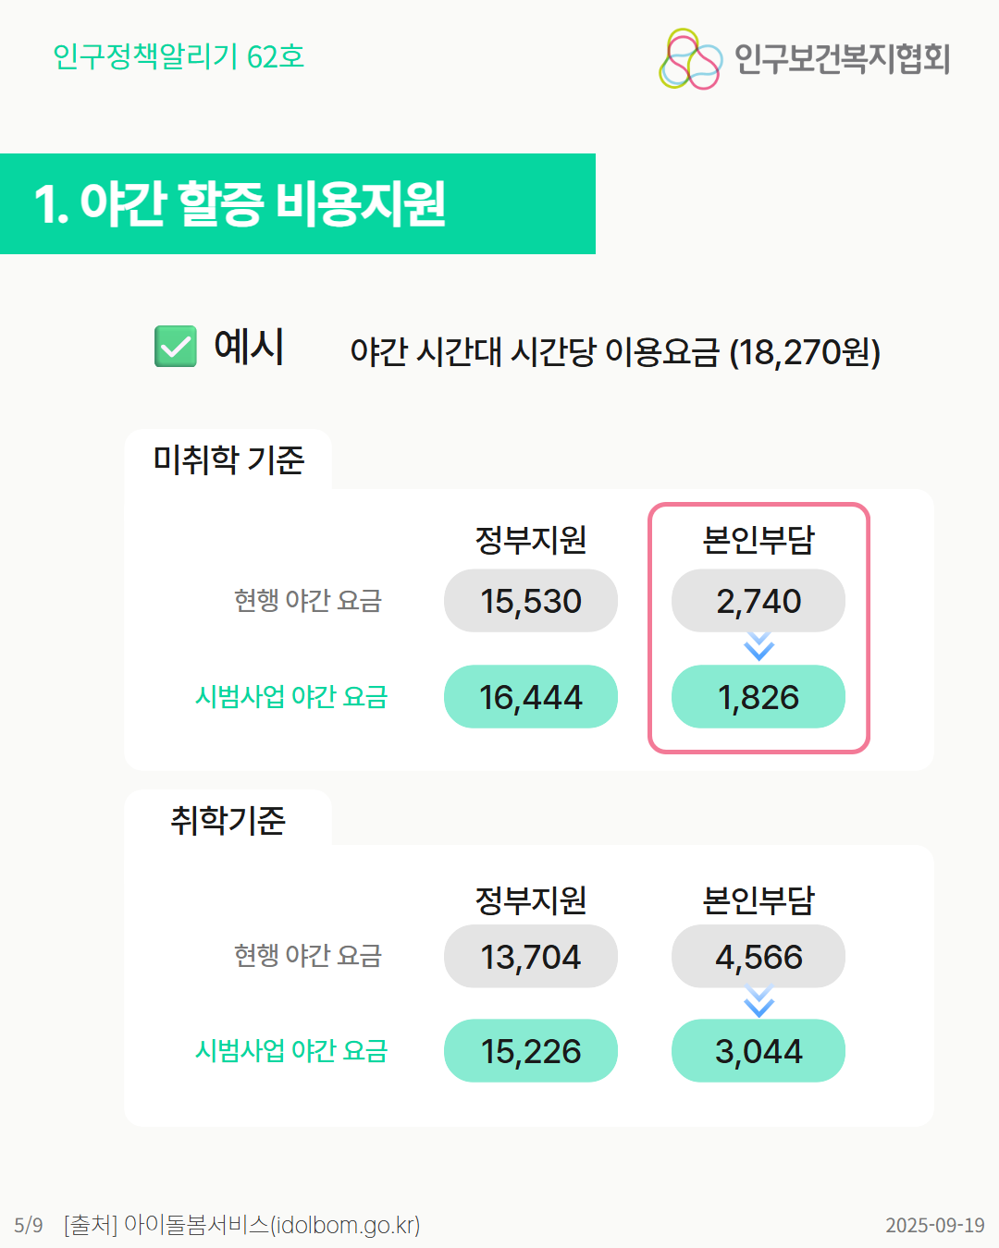The width and height of the screenshot is (999, 1248).
Task: Click the 13,704 government support pill
Action: [x=531, y=957]
